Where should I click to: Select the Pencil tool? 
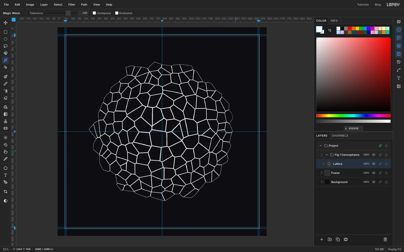pos(6,84)
